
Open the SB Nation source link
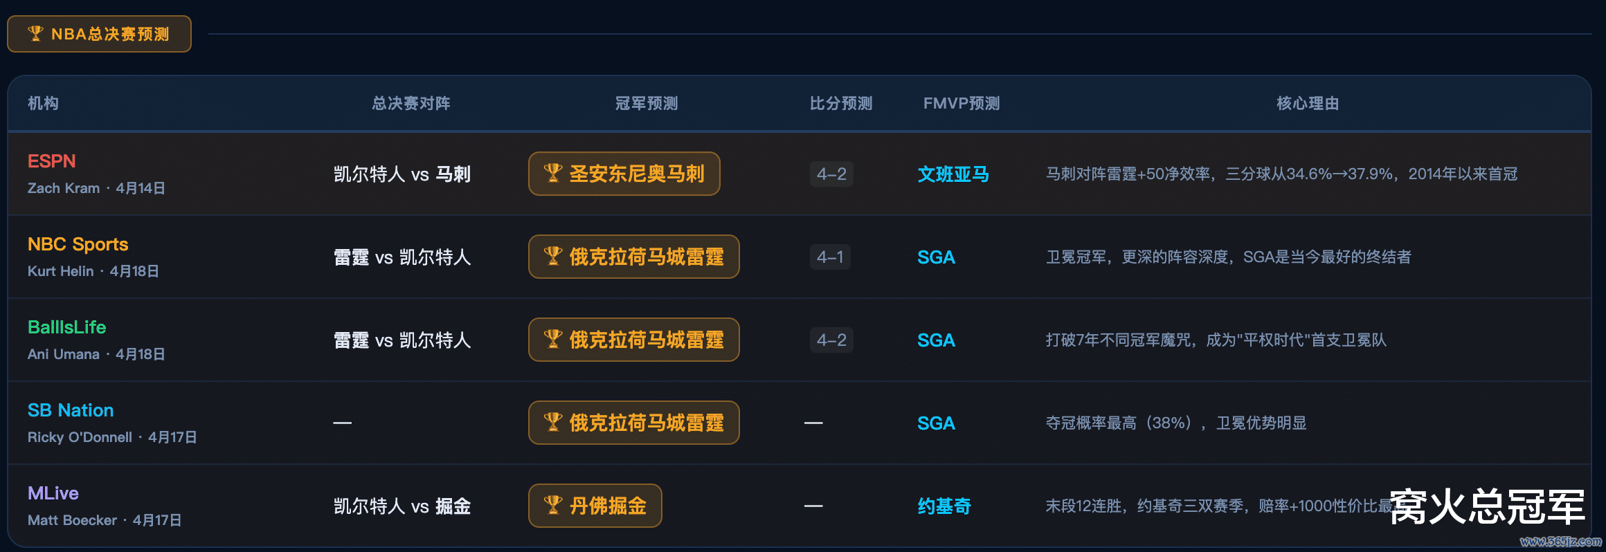(x=71, y=410)
